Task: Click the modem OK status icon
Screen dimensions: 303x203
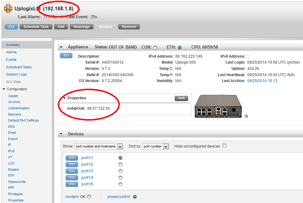Action: (x=89, y=197)
